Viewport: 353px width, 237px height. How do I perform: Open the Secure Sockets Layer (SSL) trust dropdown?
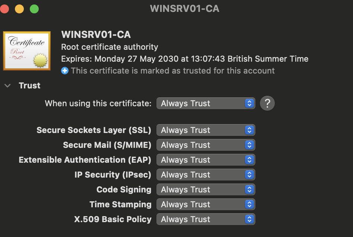206,130
